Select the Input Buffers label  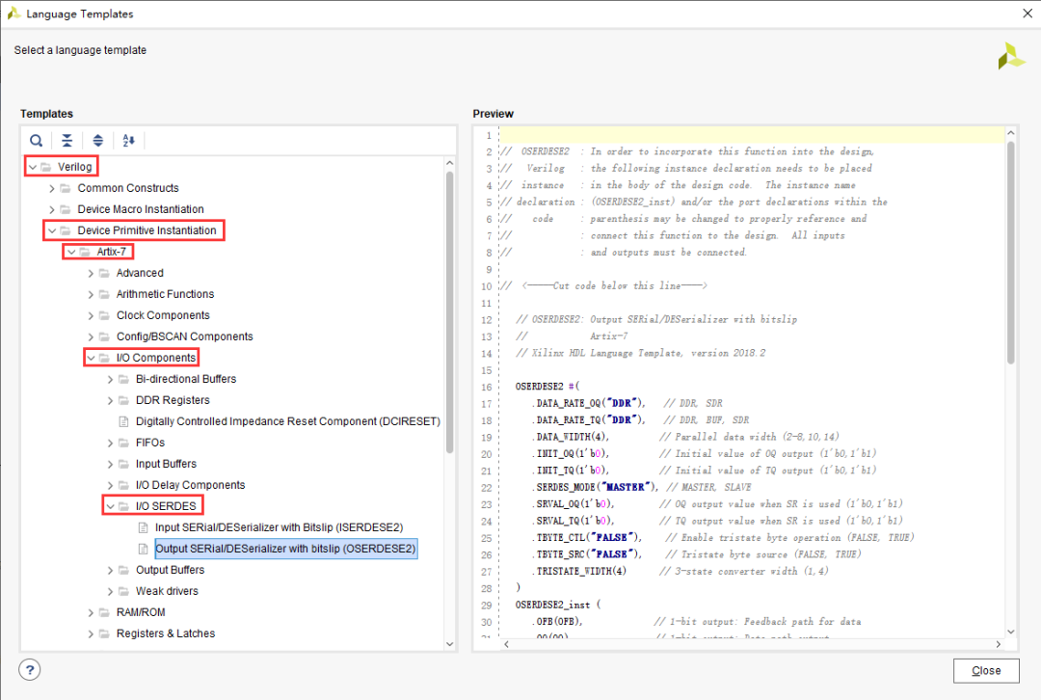tap(166, 464)
